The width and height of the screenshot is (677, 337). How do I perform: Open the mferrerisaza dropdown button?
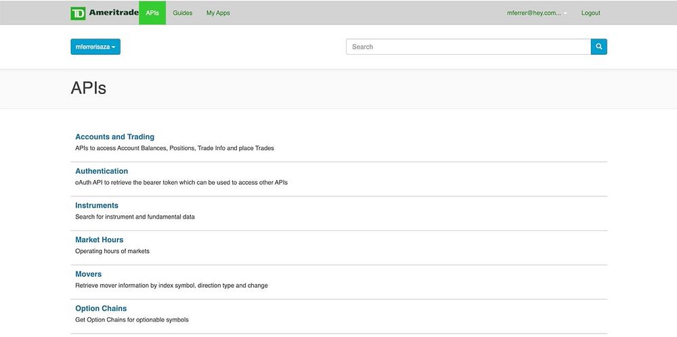95,47
